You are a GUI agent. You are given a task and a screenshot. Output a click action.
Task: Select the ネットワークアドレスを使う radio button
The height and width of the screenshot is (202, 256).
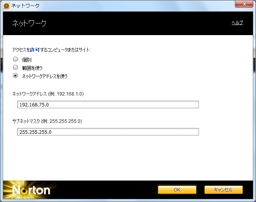click(x=15, y=76)
